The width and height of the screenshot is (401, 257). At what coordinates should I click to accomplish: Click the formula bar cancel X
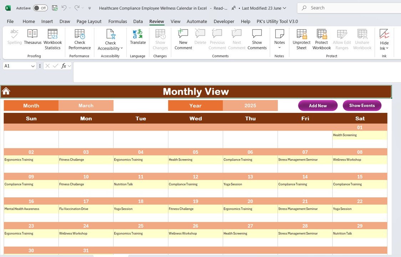point(47,66)
